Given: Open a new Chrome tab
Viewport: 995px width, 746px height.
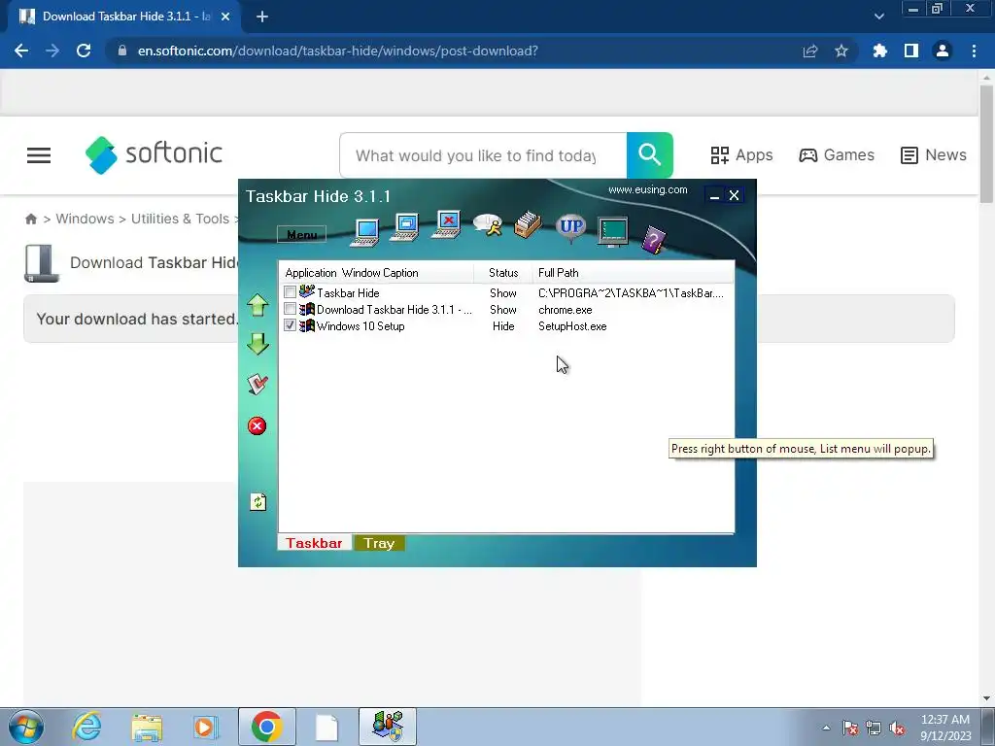Looking at the screenshot, I should 262,17.
